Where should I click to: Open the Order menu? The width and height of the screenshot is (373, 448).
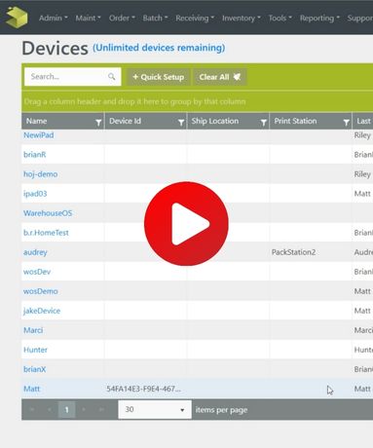122,18
